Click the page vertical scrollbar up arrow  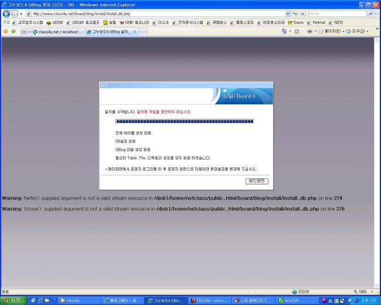tap(377, 40)
